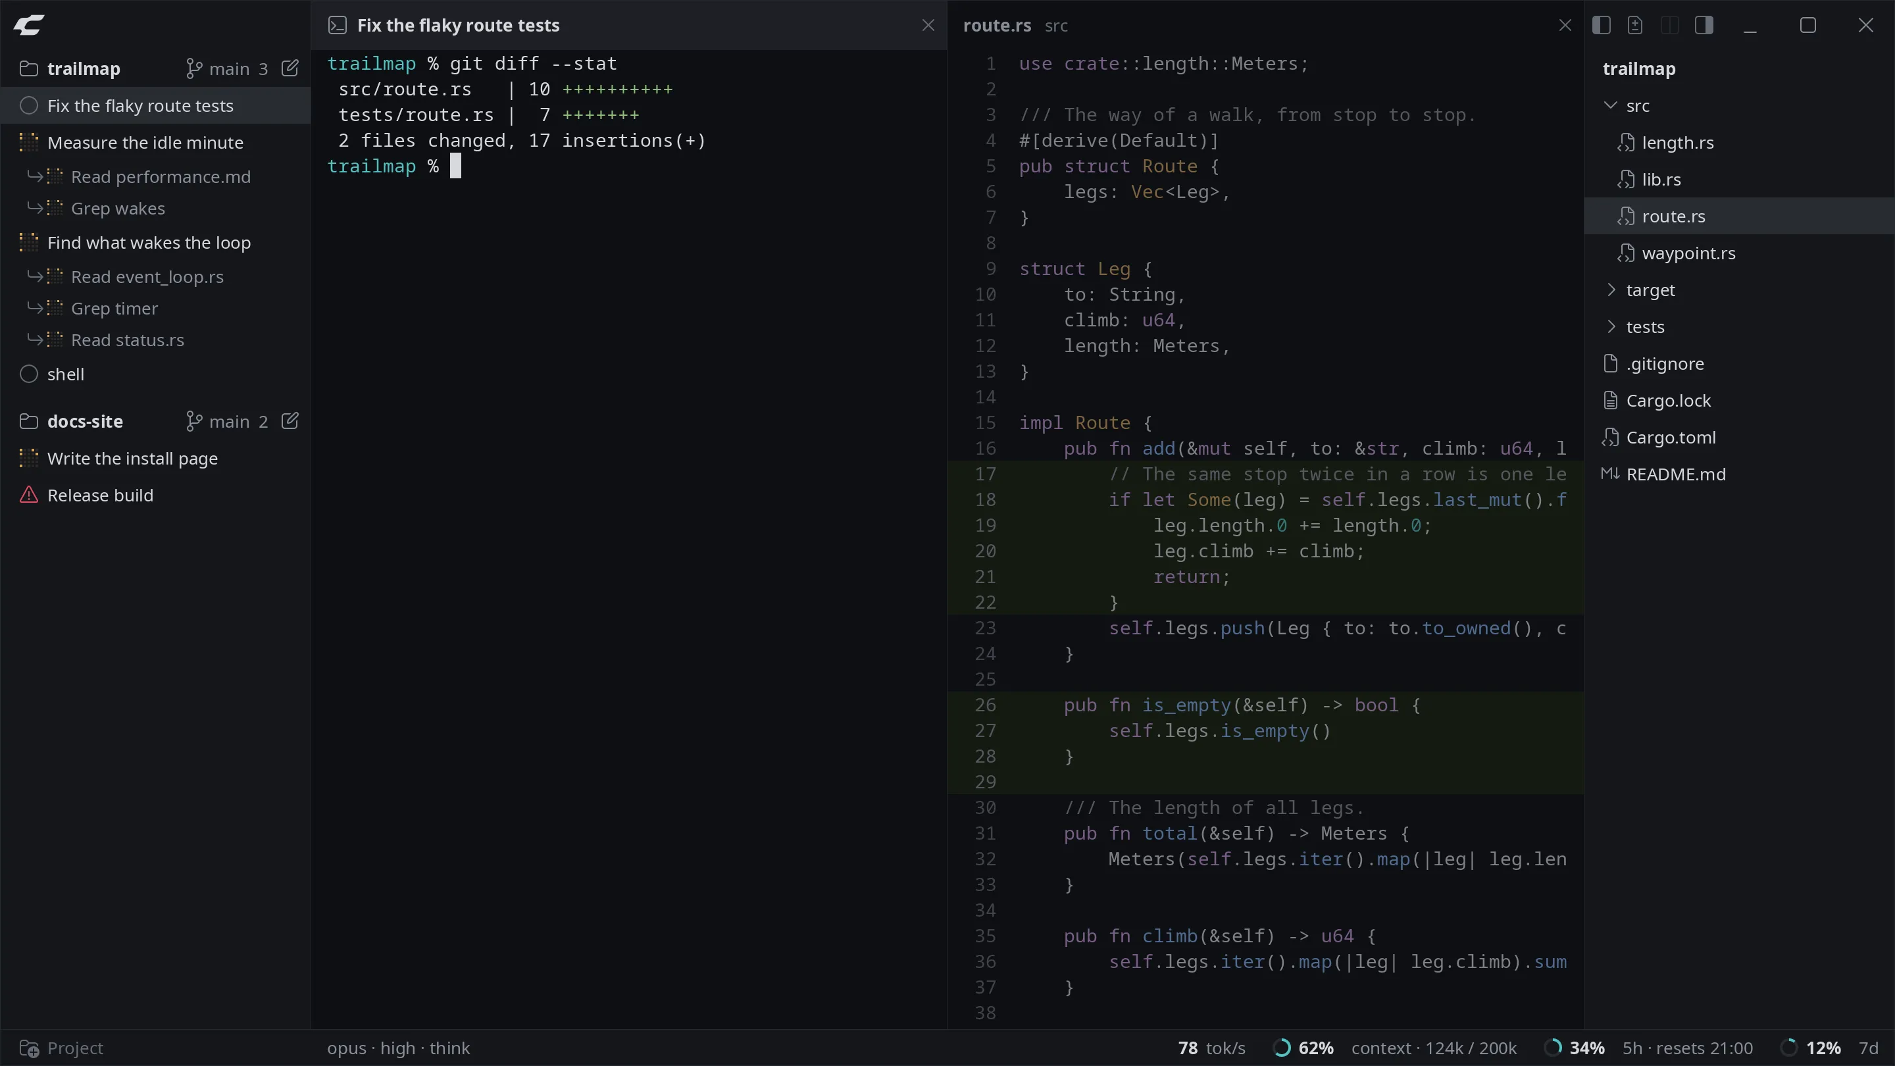
Task: Close the route.rs editor pane
Action: pyautogui.click(x=1565, y=25)
